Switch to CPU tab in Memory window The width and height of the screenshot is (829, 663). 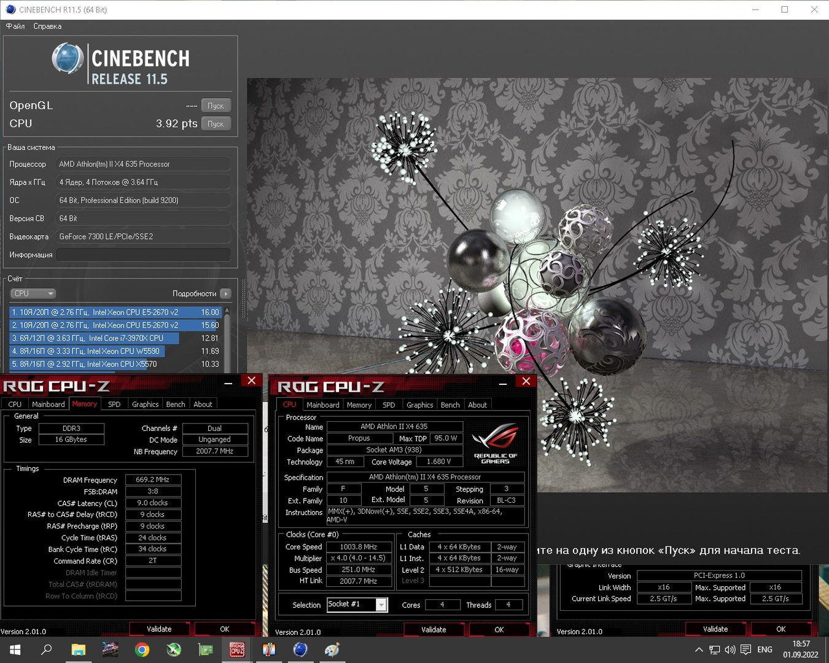point(15,404)
